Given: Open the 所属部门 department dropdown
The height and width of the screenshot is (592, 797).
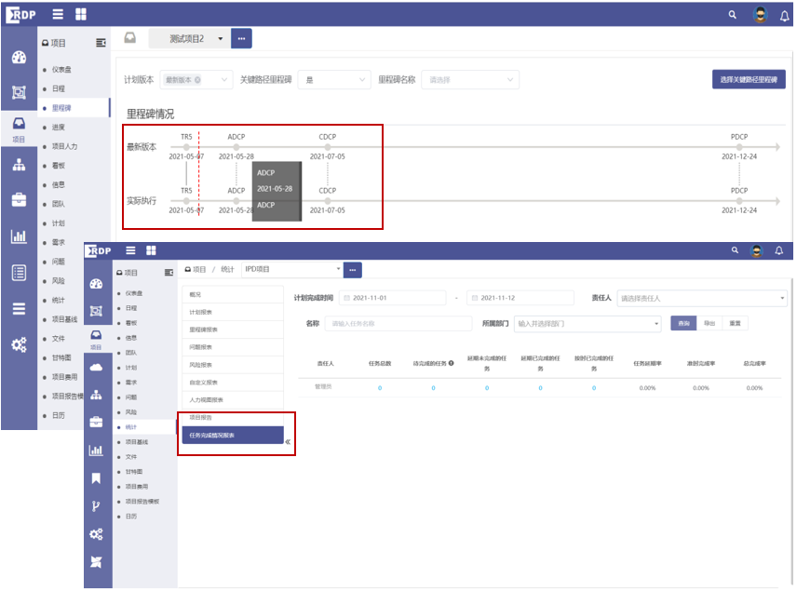Looking at the screenshot, I should [587, 324].
